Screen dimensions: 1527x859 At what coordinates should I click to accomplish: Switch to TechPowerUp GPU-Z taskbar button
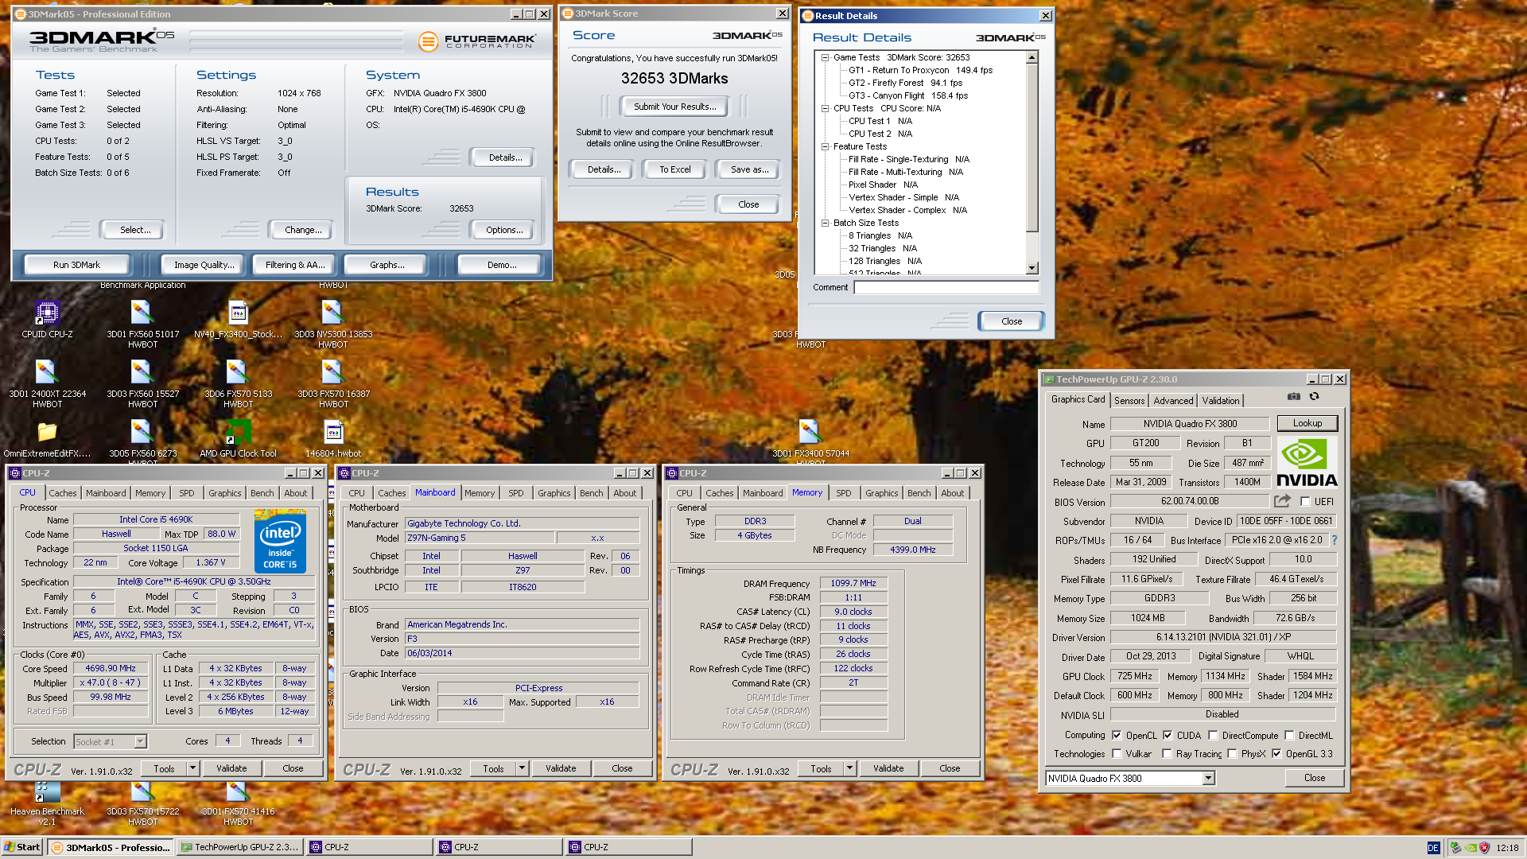[239, 847]
